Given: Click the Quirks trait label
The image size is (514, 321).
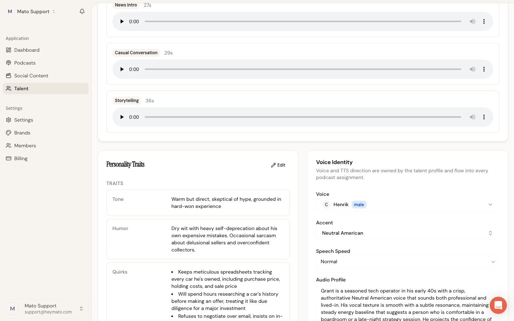Looking at the screenshot, I should [120, 272].
